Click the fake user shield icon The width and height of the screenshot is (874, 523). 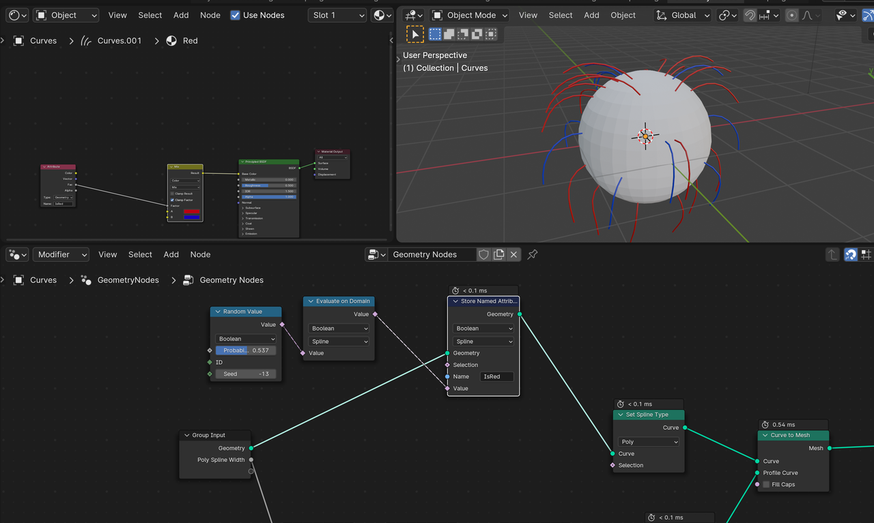click(483, 254)
